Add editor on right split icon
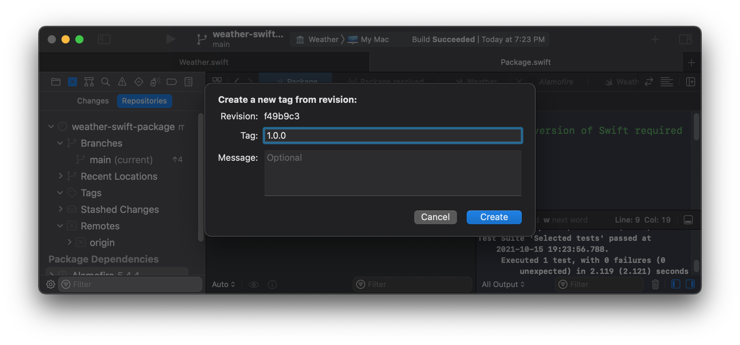The image size is (740, 345). 690,82
